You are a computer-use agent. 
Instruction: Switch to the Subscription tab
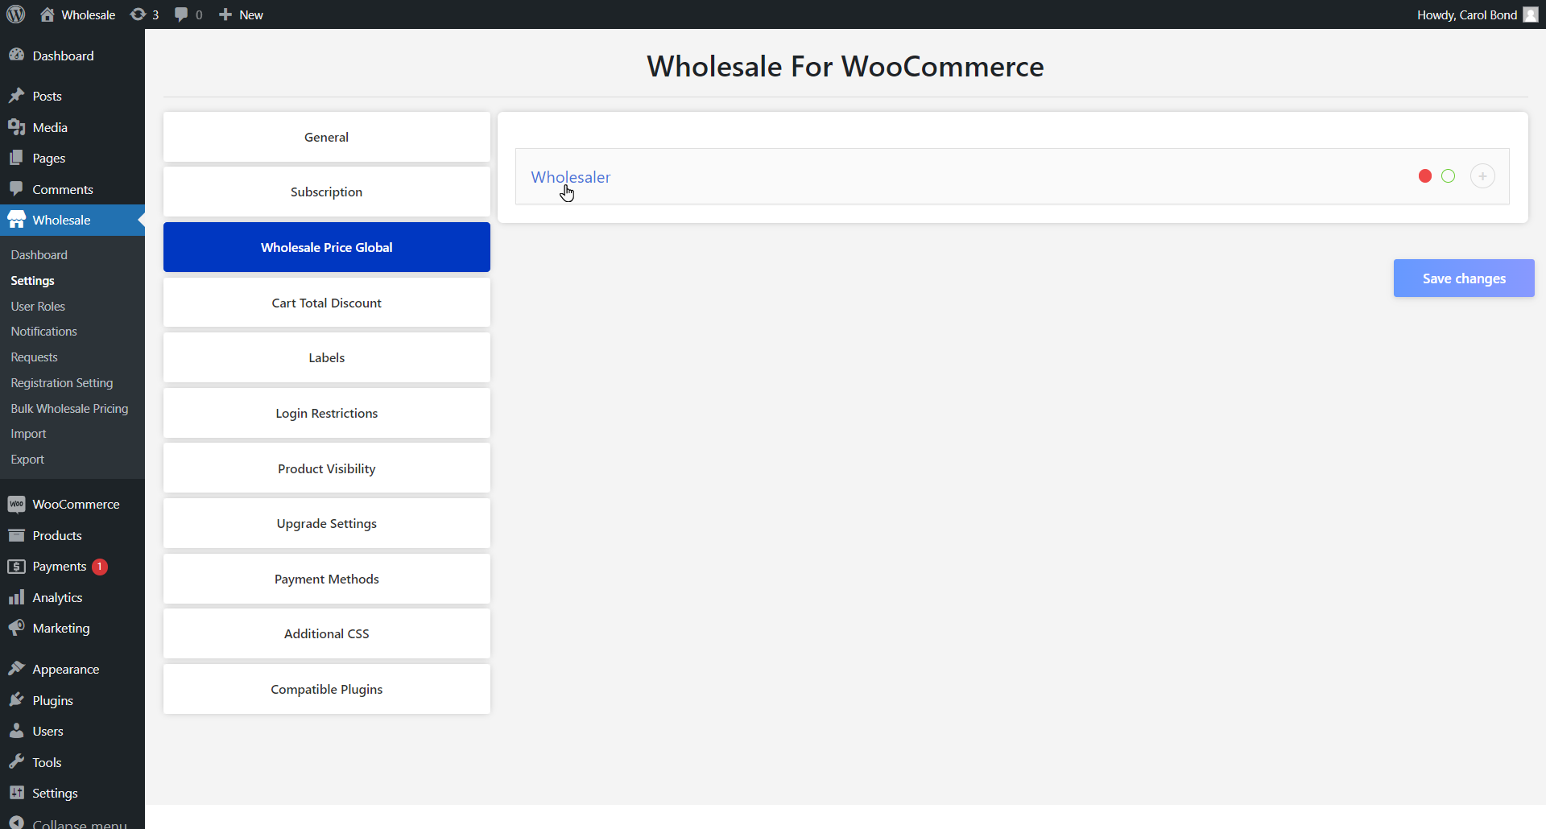tap(327, 192)
